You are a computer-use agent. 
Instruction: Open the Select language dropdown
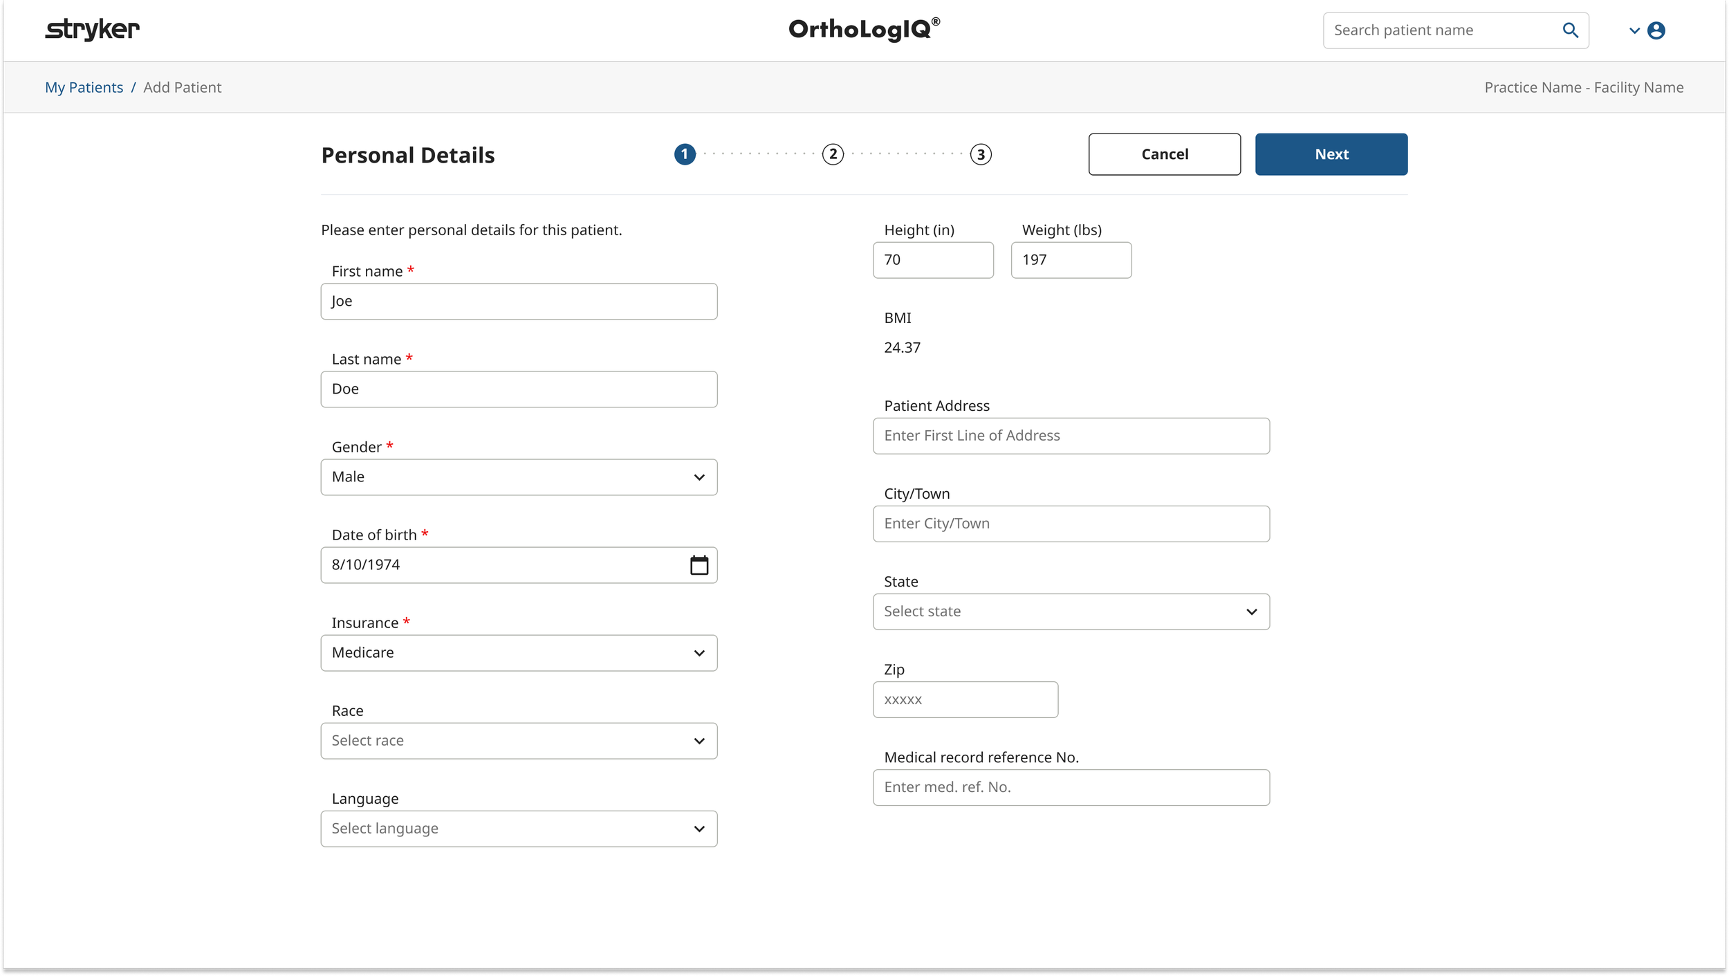[519, 829]
